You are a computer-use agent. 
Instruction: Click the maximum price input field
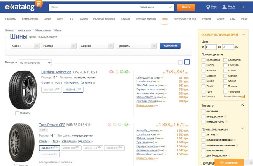tap(228, 47)
